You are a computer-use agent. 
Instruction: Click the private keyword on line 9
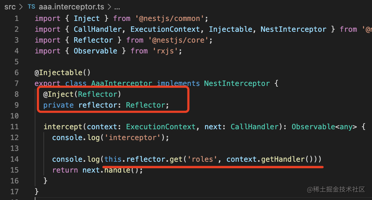(59, 105)
